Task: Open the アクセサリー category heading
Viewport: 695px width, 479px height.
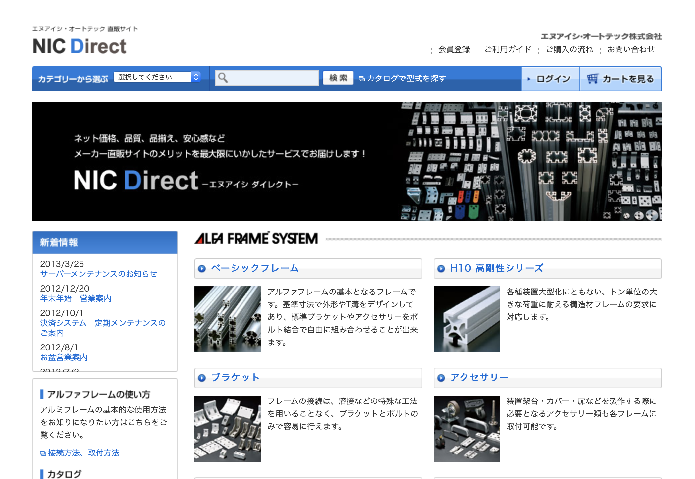Action: click(479, 377)
